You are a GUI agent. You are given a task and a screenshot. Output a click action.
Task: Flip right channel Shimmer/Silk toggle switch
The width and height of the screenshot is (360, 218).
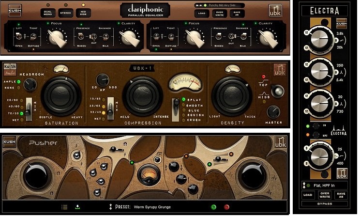pyautogui.click(x=243, y=36)
